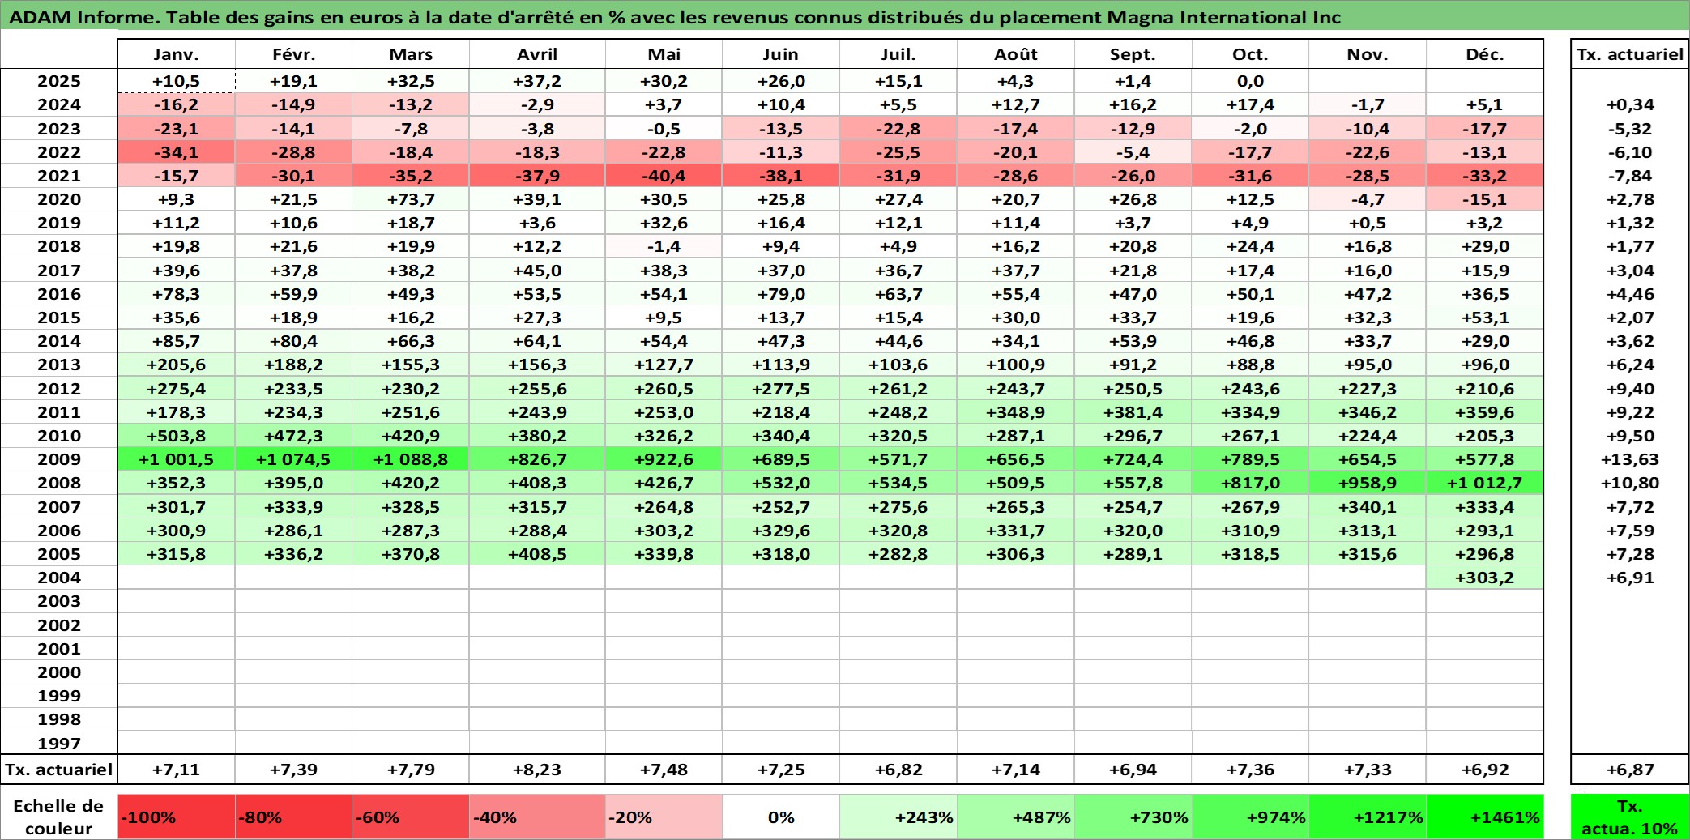Select the Mai column header
The image size is (1690, 840).
click(664, 54)
